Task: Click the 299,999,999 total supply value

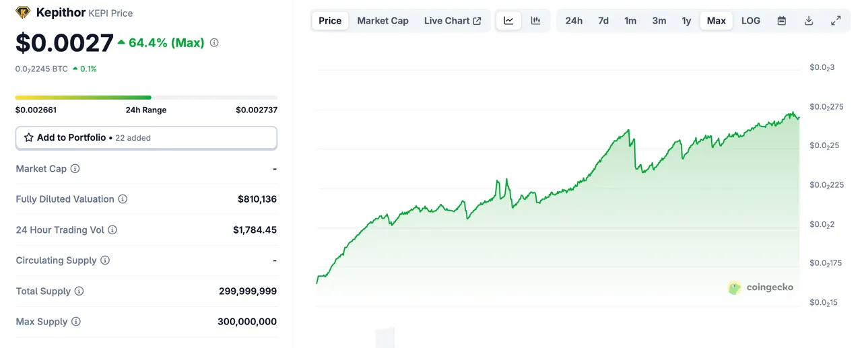Action: 248,291
